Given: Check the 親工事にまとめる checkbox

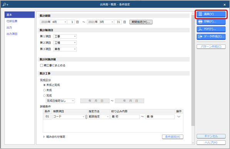Looking at the screenshot, I should pos(42,65).
